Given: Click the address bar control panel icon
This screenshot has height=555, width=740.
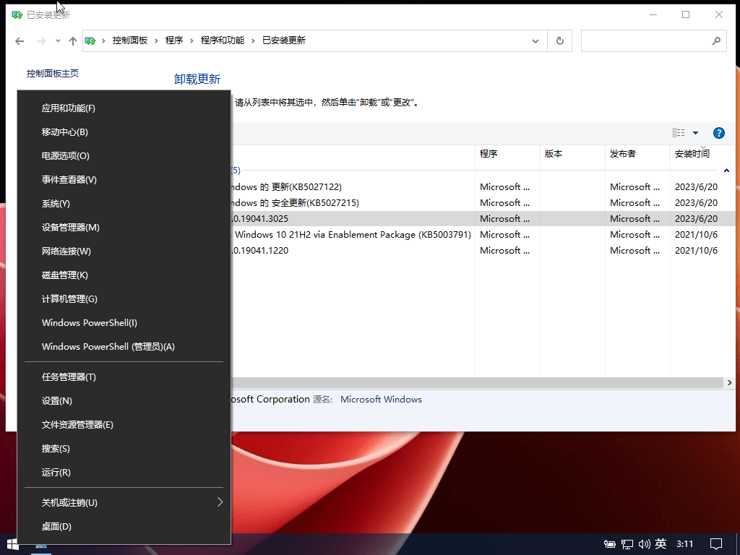Looking at the screenshot, I should point(90,41).
